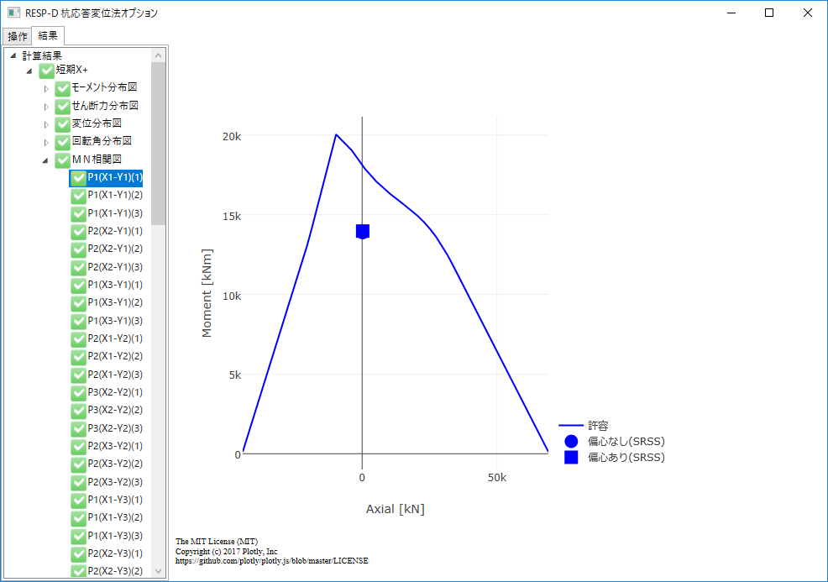Toggle the 変位分布図 checkbox

pos(62,124)
